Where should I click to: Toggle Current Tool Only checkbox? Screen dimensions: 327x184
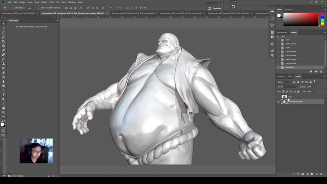point(9,176)
